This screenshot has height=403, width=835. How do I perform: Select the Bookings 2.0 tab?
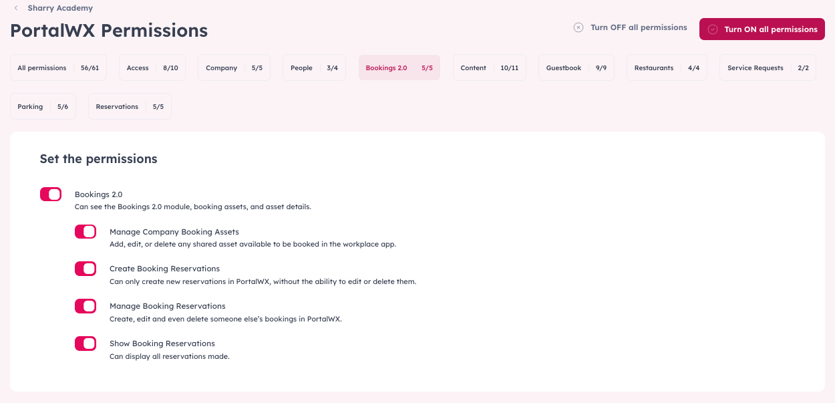pos(399,68)
